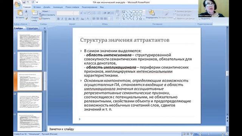Close the slides pane with the X

45,28
